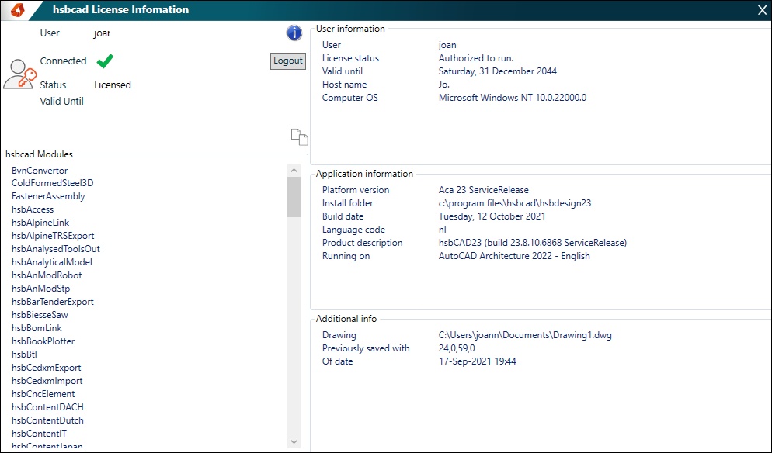Viewport: 772px width, 453px height.
Task: Select hsbAnalyticalModel module
Action: (52, 262)
